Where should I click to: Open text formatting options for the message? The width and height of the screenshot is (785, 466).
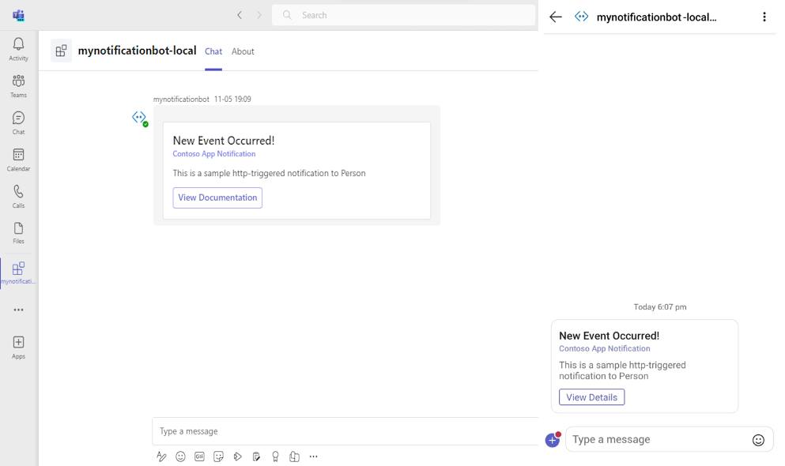click(161, 457)
